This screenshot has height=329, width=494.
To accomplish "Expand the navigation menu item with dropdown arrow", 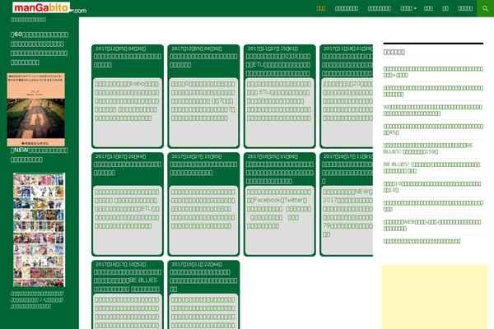I will click(x=408, y=8).
